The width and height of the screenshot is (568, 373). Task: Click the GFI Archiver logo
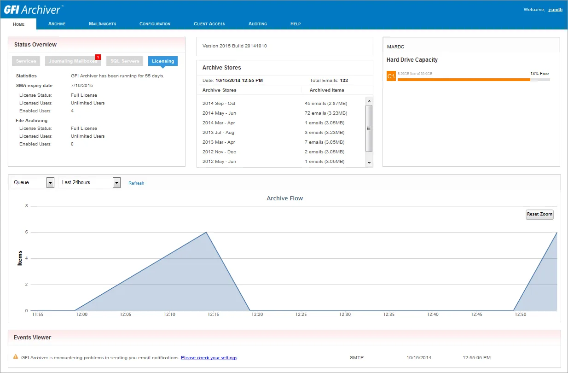tap(34, 9)
